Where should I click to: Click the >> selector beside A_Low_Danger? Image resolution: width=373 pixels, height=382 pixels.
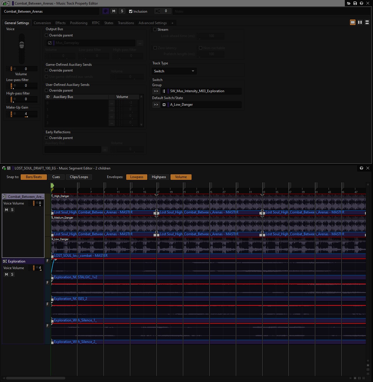(x=156, y=105)
